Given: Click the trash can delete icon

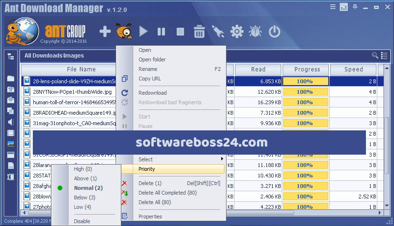Looking at the screenshot, I should (199, 31).
